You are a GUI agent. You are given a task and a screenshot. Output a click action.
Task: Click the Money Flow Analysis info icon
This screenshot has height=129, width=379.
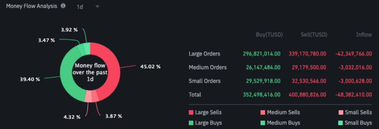click(63, 6)
